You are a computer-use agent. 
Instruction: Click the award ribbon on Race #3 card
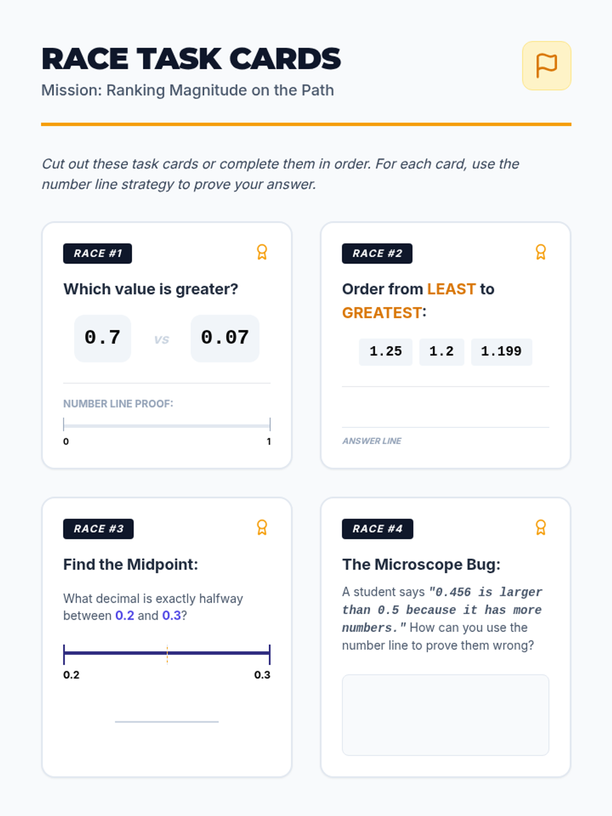tap(262, 527)
